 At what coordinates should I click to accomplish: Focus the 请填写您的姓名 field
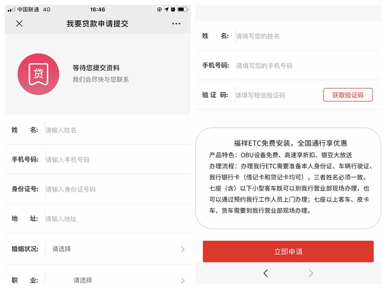click(x=308, y=36)
